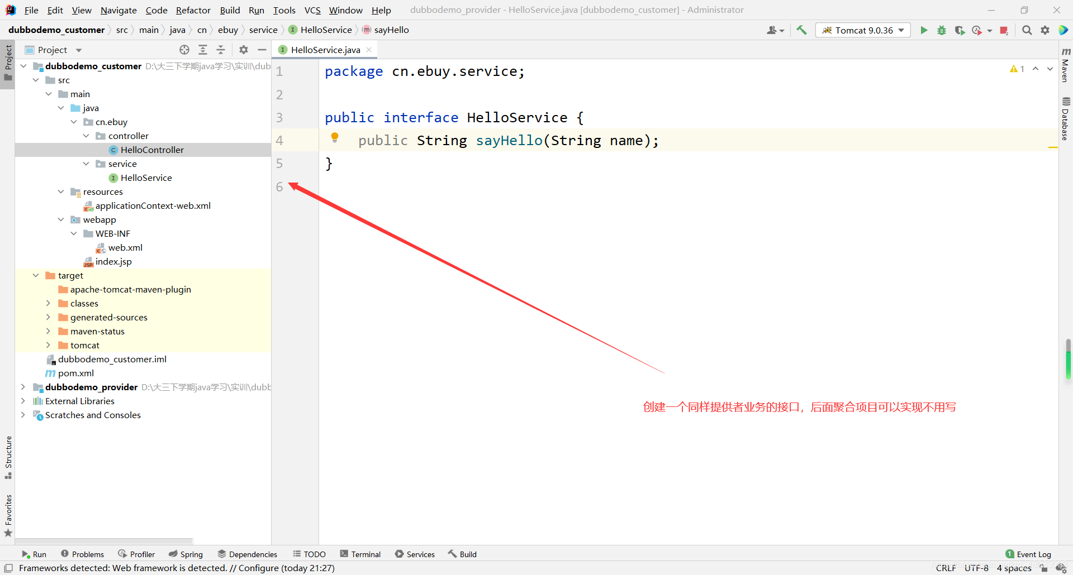Toggle the Structure side panel

tap(8, 457)
